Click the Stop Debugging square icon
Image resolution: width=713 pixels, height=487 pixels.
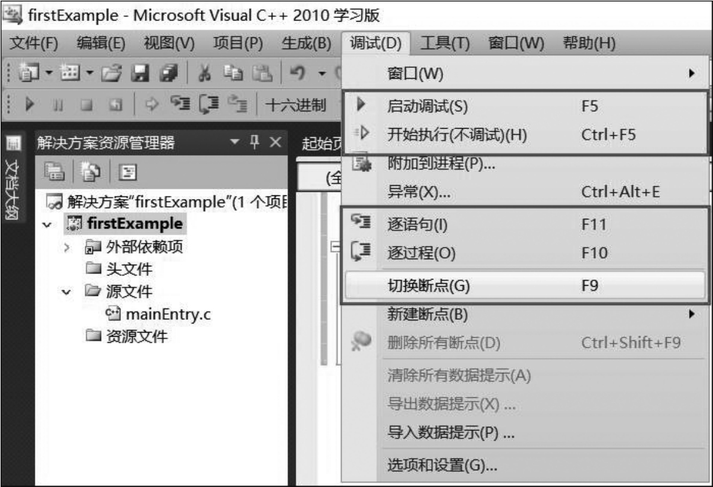(86, 105)
